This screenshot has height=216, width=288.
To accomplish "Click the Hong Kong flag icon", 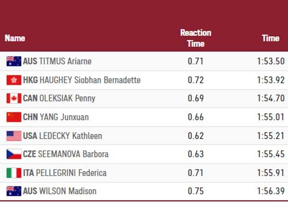I will (x=14, y=80).
